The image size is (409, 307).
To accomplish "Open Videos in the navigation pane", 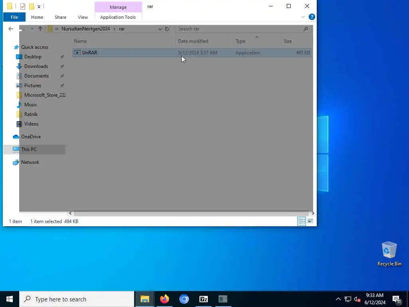I will tap(31, 124).
